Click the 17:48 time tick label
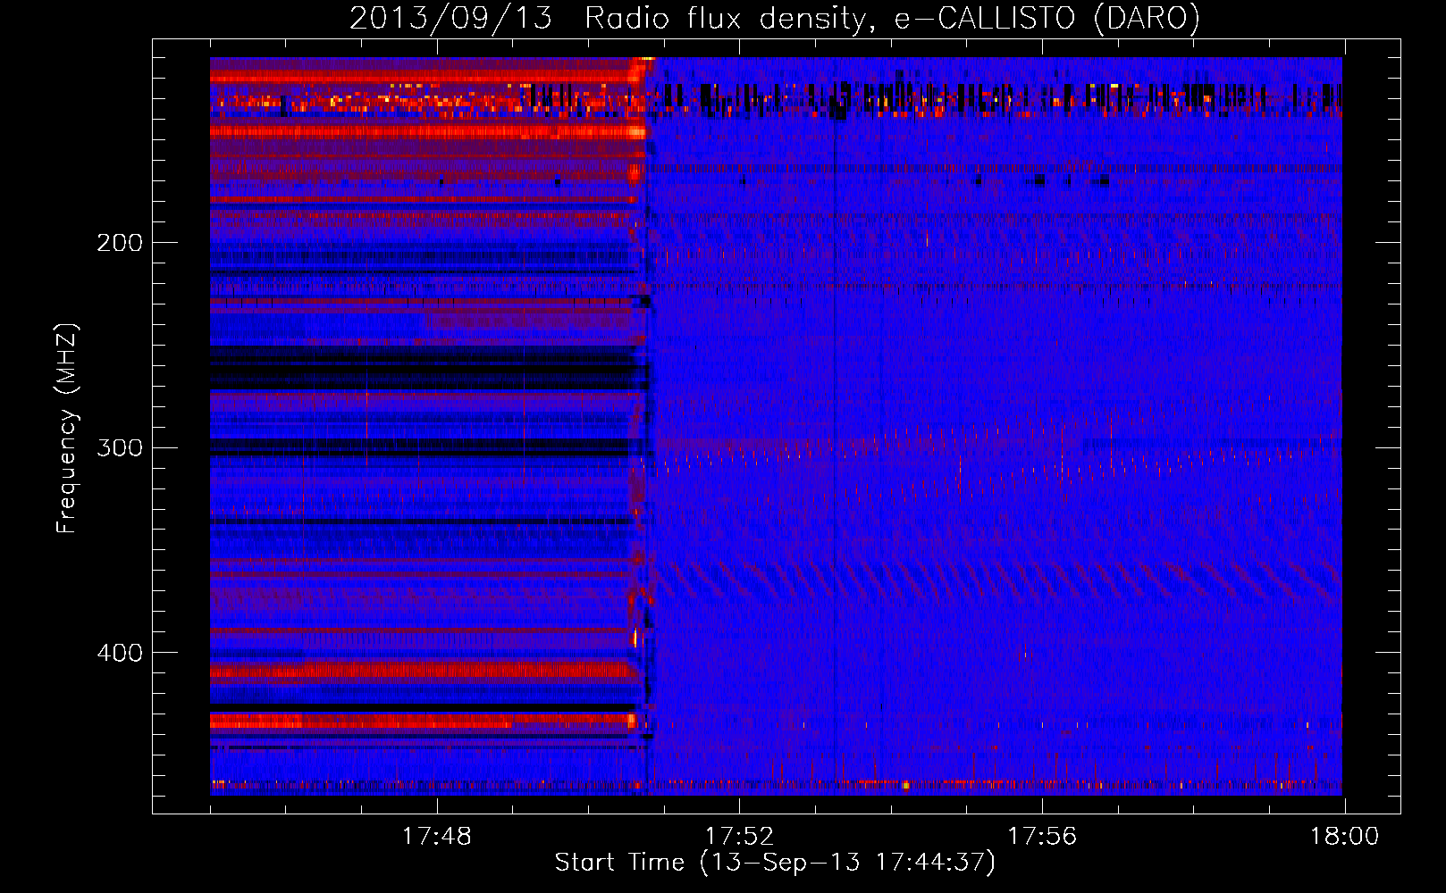Image resolution: width=1446 pixels, height=893 pixels. click(x=436, y=836)
